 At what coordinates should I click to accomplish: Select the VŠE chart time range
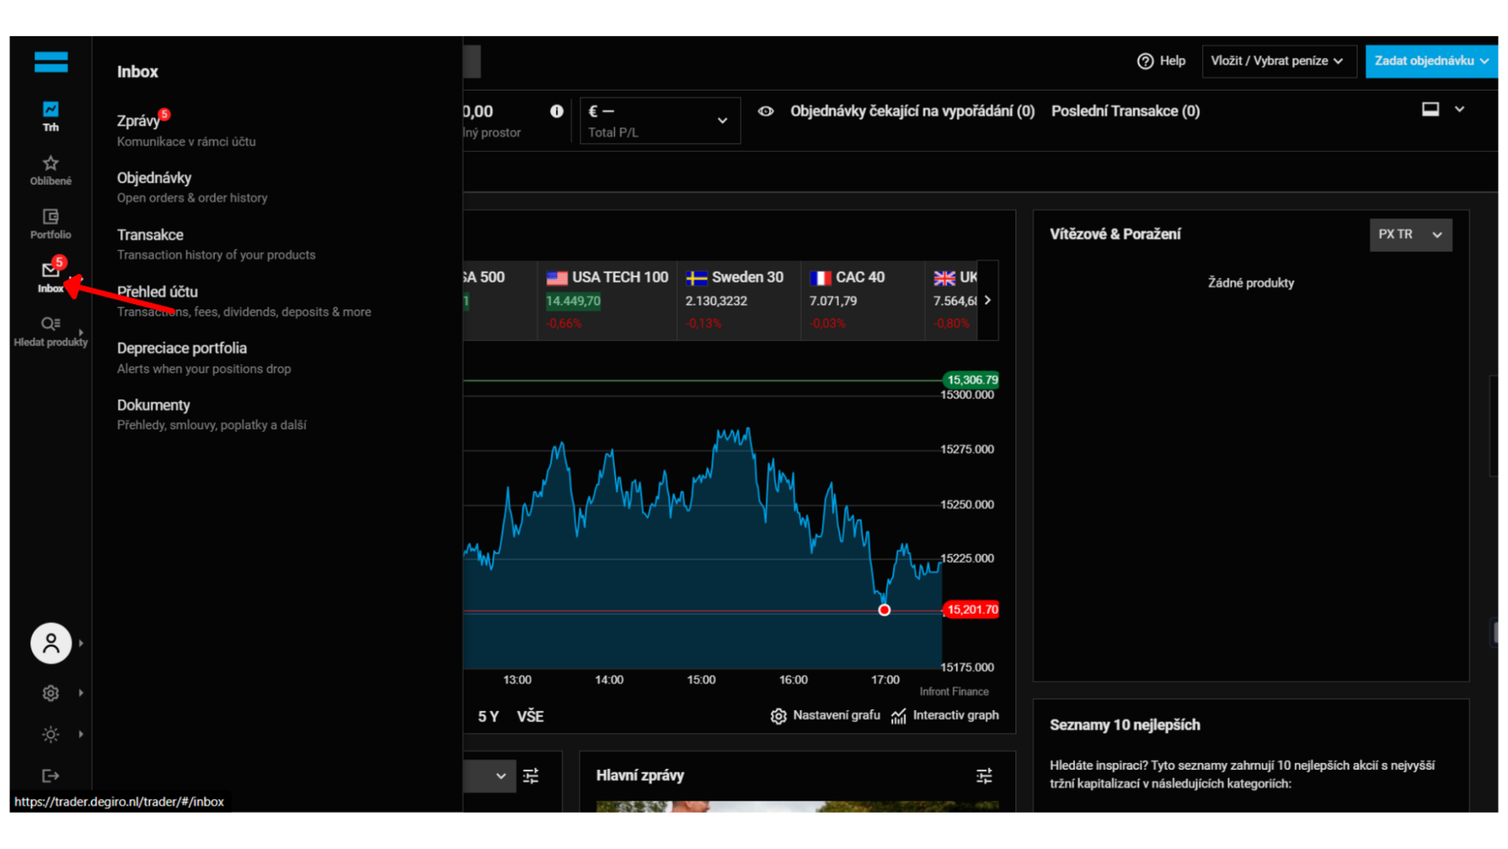click(x=530, y=716)
